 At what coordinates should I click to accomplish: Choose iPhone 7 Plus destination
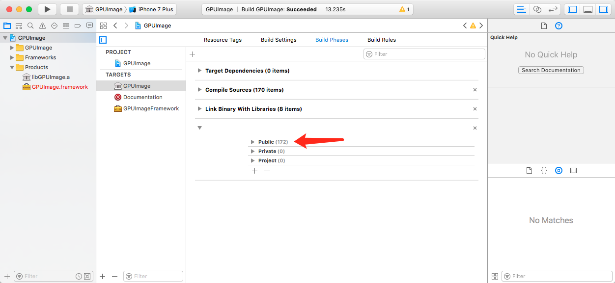coord(152,9)
